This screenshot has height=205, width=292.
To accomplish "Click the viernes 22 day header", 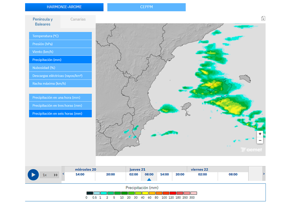I will click(x=199, y=169).
